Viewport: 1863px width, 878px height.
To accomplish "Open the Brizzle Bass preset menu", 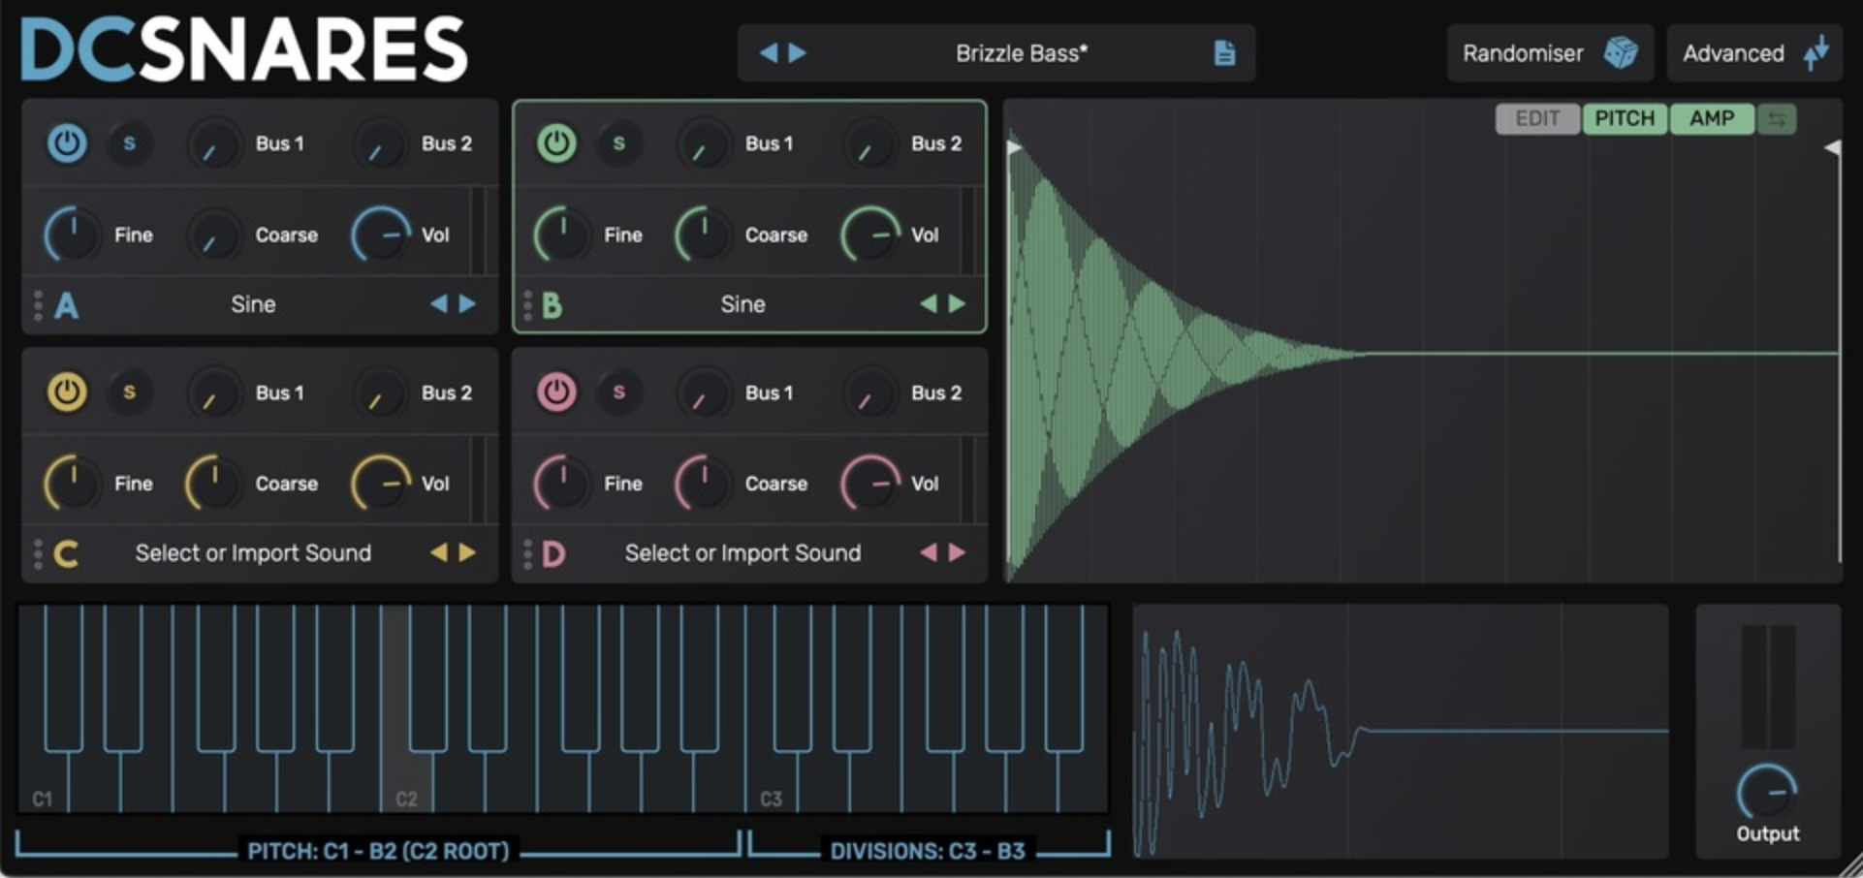I will (1021, 53).
